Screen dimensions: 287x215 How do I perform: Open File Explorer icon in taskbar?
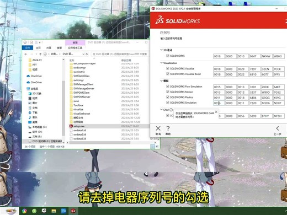[54, 211]
